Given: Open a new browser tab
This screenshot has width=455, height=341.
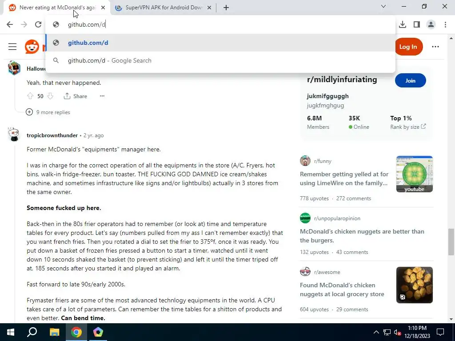Looking at the screenshot, I should tap(226, 8).
